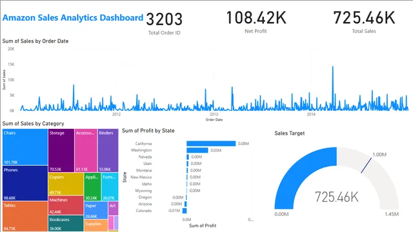Viewport: 413px width, 232px height.
Task: Select the Tables tile in the treemap
Action: [x=25, y=217]
